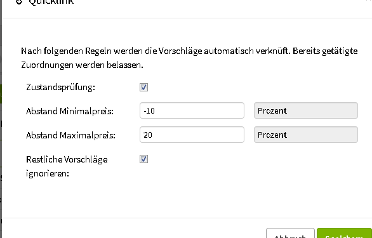This screenshot has width=372, height=238.
Task: Uncheck the Zustandsprüfung checkbox
Action: click(x=143, y=87)
